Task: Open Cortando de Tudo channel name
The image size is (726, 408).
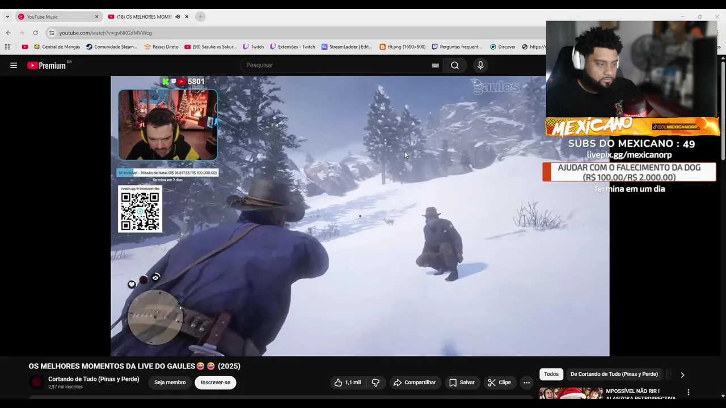Action: (94, 379)
